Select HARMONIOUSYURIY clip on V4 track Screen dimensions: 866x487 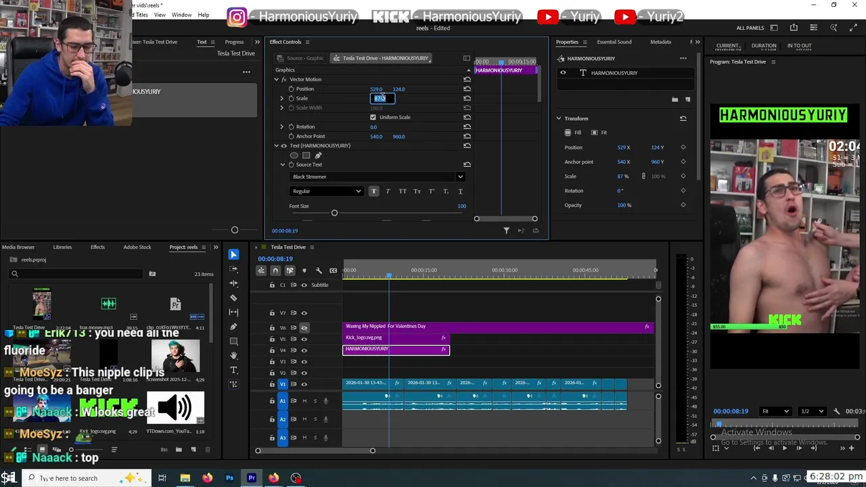tap(396, 350)
